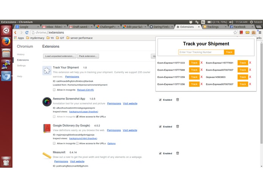Delete MeasureIt with trash icon
This screenshot has height=187, width=263.
177,153
